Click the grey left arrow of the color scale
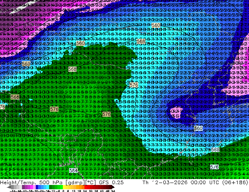Image resolution: width=249 pixels, height=192 pixels. [x=9, y=187]
